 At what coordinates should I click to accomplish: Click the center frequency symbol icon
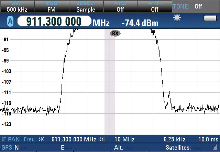click(x=41, y=139)
